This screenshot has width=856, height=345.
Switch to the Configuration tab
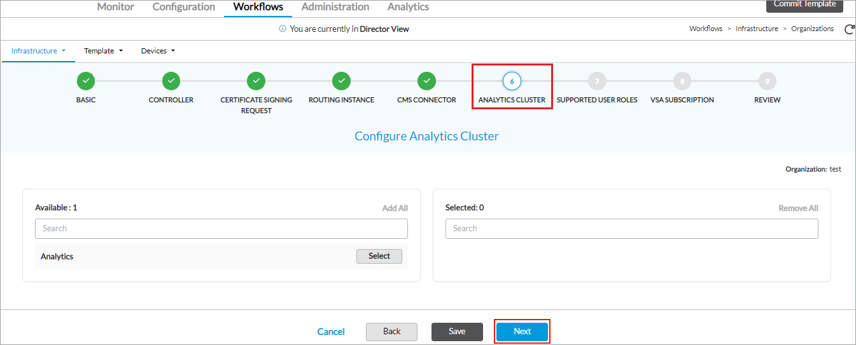coord(184,7)
